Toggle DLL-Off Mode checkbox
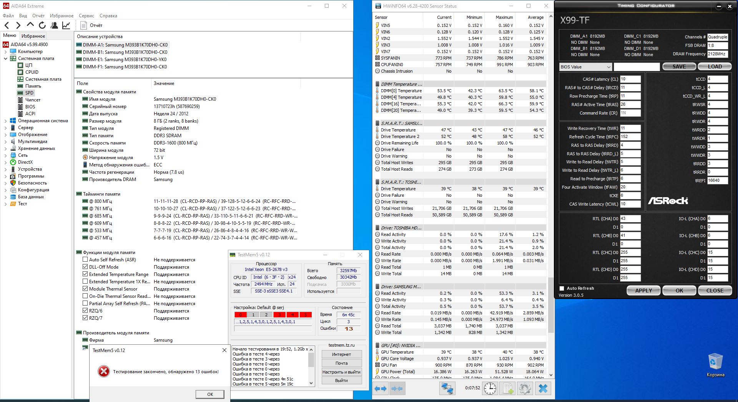The height and width of the screenshot is (402, 738). click(85, 267)
